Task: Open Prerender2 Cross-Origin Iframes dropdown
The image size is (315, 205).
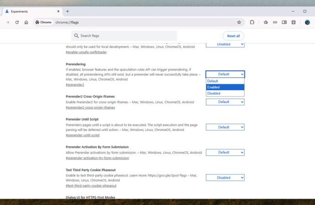Action: pos(225,102)
